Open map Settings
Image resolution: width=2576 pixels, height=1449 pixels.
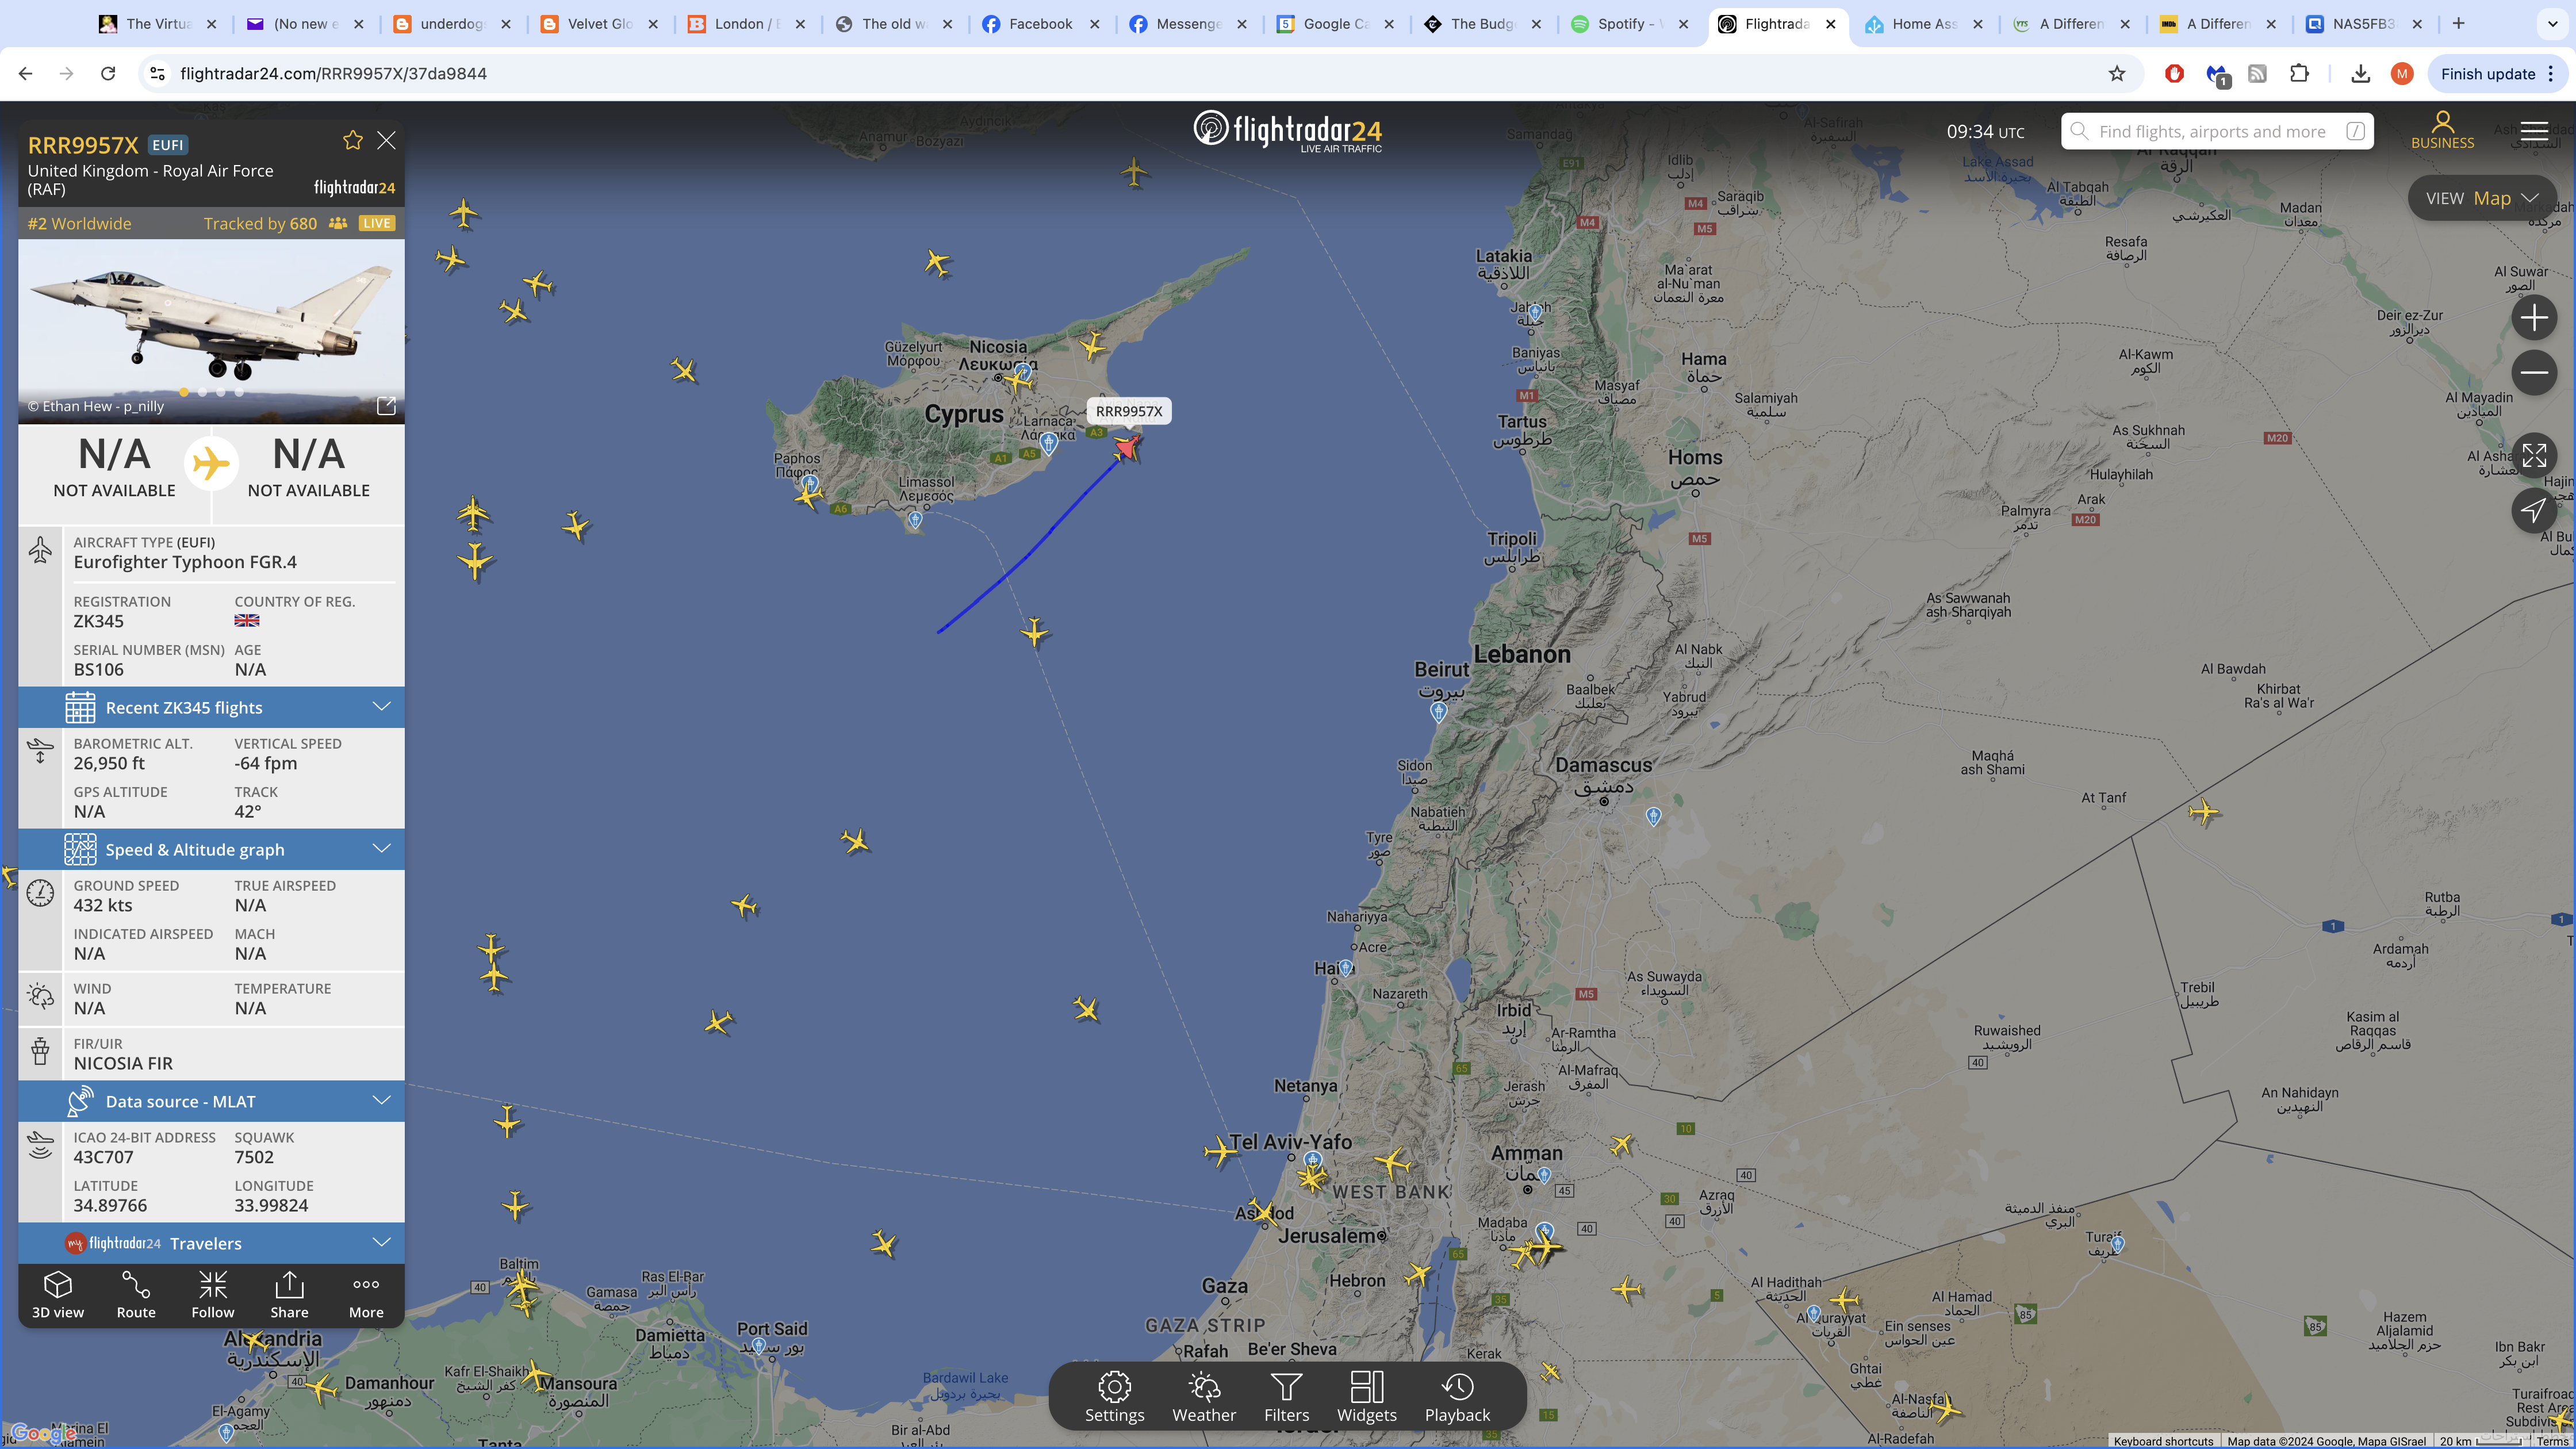tap(1114, 1396)
